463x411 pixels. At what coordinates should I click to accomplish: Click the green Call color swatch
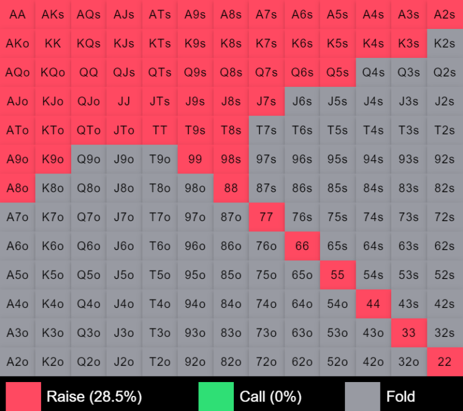tap(216, 396)
